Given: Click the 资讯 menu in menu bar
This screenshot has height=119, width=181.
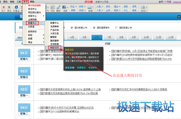Looking at the screenshot, I should [25, 2].
